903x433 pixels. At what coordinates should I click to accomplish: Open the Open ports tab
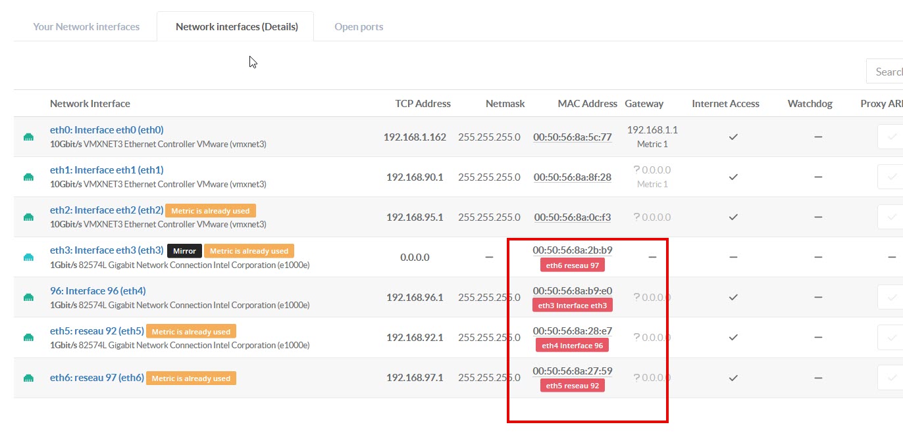tap(359, 27)
